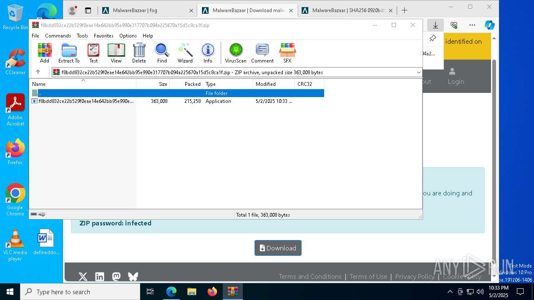Open the File menu
Screen dimensions: 534x300
click(35, 36)
